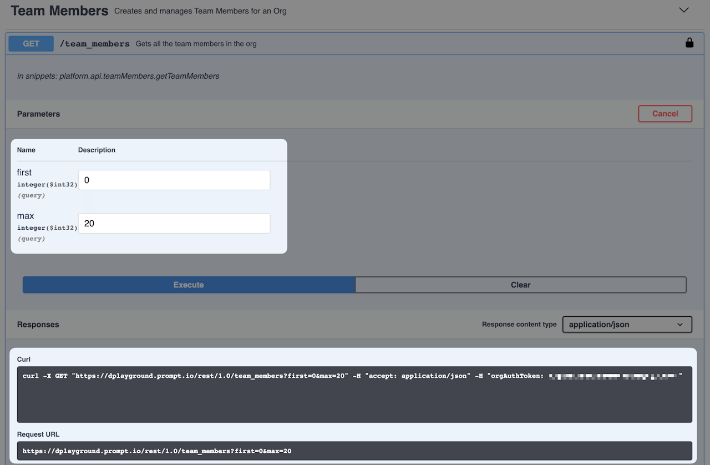The width and height of the screenshot is (710, 465).
Task: Focus the 'max' parameter input field
Action: coord(174,223)
